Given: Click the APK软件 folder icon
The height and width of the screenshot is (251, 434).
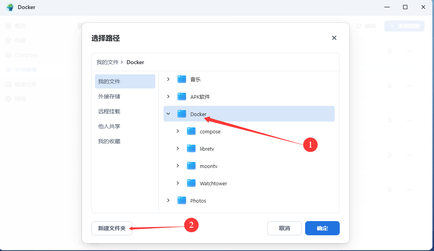Looking at the screenshot, I should click(x=182, y=96).
